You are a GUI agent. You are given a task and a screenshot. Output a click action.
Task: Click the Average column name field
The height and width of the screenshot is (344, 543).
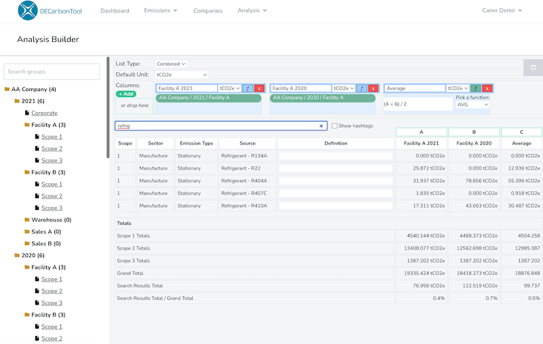point(415,88)
